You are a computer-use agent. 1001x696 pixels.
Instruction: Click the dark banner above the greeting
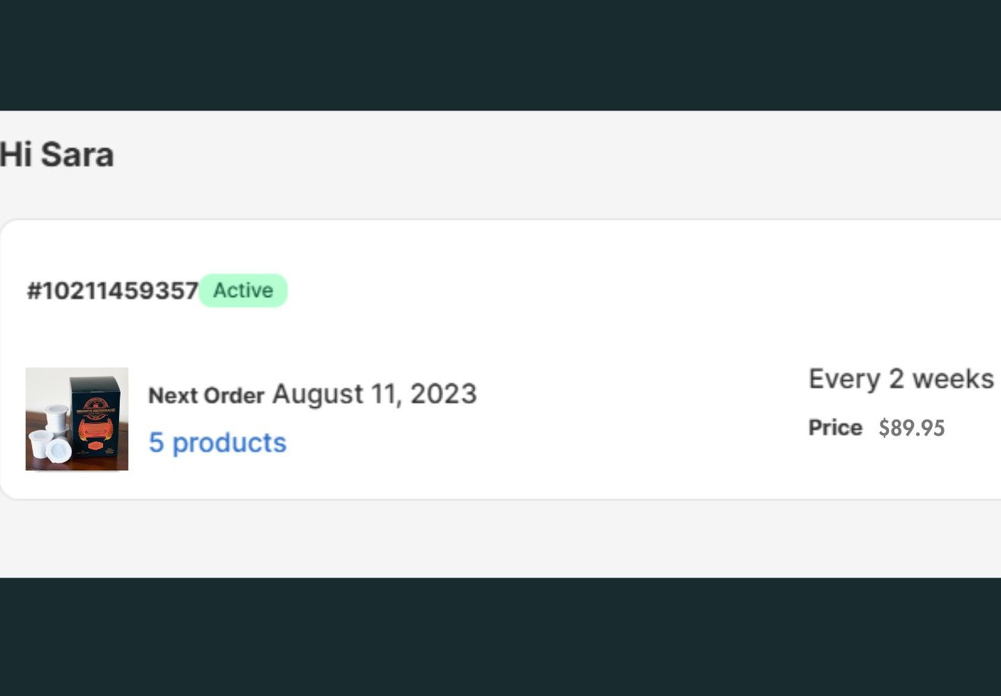tap(500, 54)
